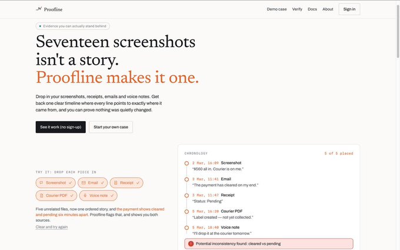Click the quote "The payment has cleared on my end."
This screenshot has width=400, height=250.
[225, 185]
